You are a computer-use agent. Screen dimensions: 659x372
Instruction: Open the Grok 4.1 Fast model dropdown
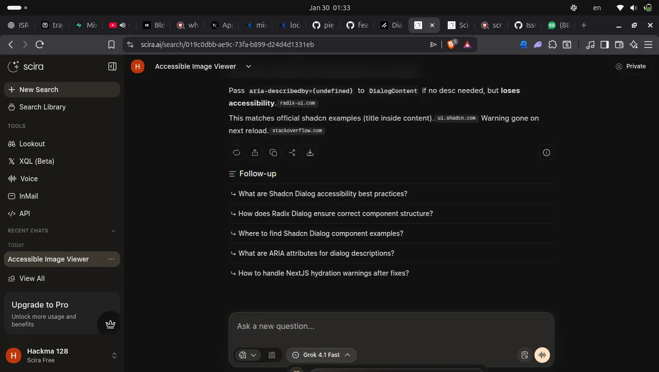321,355
